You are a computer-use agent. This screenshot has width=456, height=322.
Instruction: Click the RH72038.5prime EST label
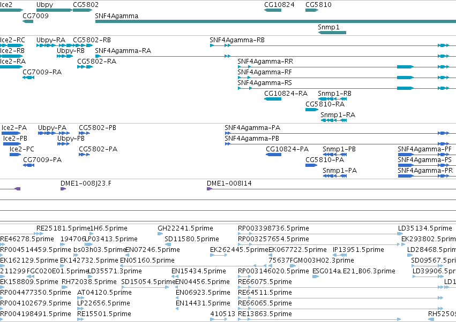click(x=89, y=282)
